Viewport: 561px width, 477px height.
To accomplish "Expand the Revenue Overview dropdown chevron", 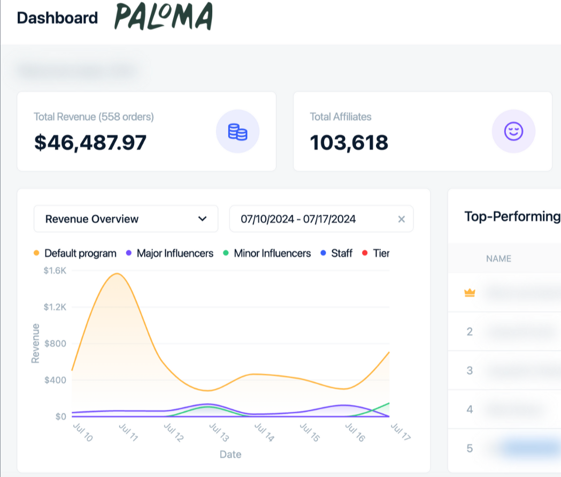I will (x=202, y=219).
